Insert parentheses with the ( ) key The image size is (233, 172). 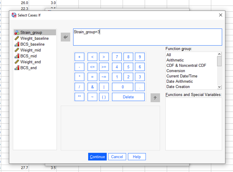104,97
